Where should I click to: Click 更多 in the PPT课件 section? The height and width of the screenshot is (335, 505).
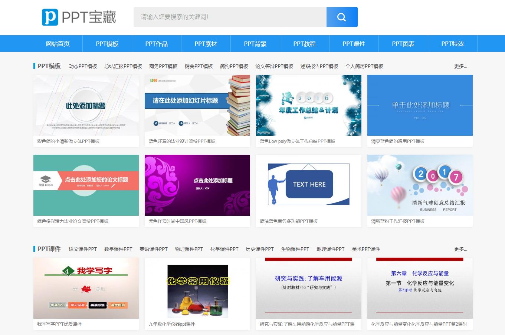coord(461,249)
